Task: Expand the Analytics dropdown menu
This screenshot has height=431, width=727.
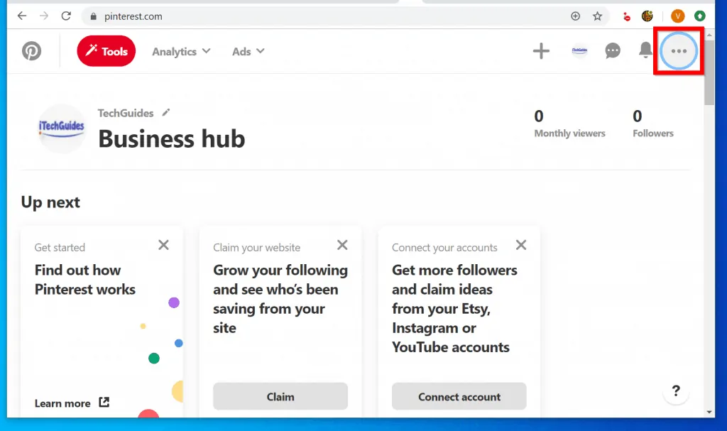Action: (181, 51)
